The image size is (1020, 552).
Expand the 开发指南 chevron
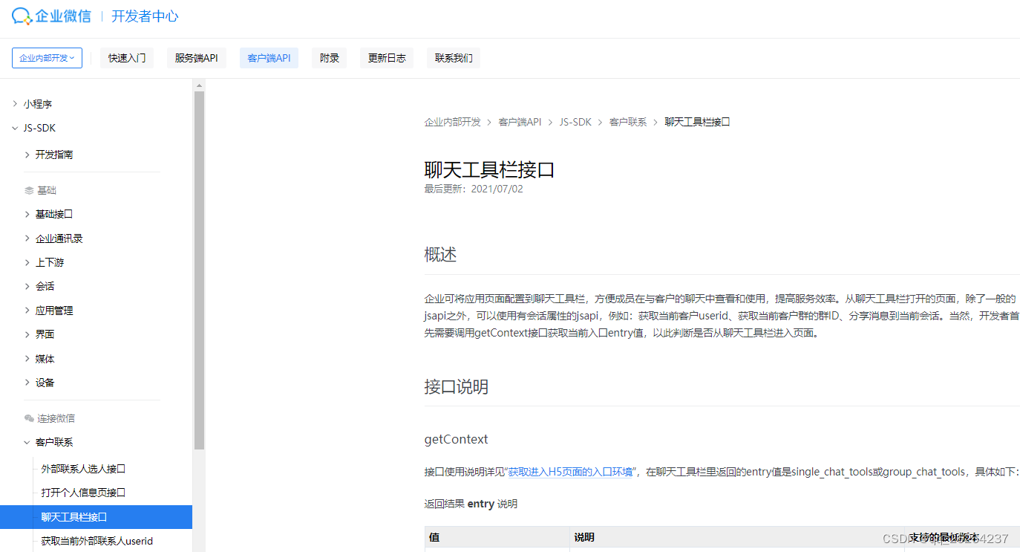pyautogui.click(x=27, y=155)
